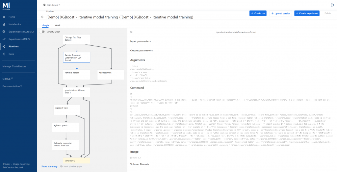The width and height of the screenshot is (337, 172).
Task: Click the Delete button
Action: pyautogui.click(x=328, y=13)
